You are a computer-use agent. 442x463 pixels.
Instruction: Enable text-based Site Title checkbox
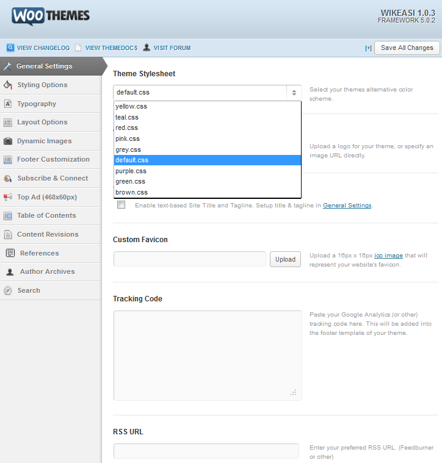click(x=121, y=204)
